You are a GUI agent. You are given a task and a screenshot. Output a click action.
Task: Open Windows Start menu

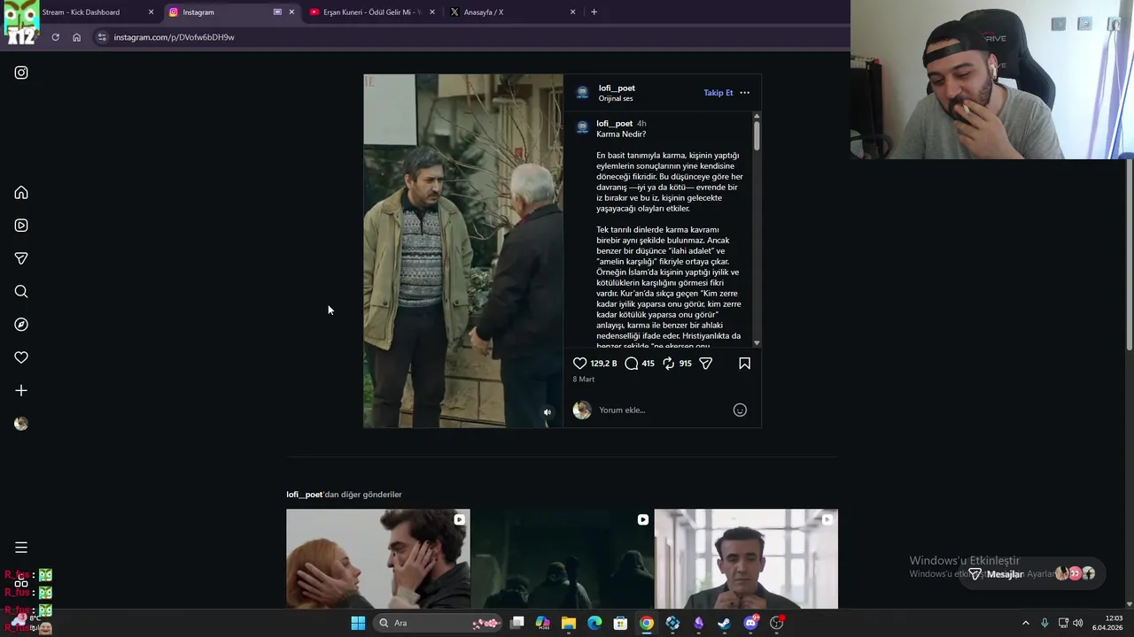(x=358, y=623)
